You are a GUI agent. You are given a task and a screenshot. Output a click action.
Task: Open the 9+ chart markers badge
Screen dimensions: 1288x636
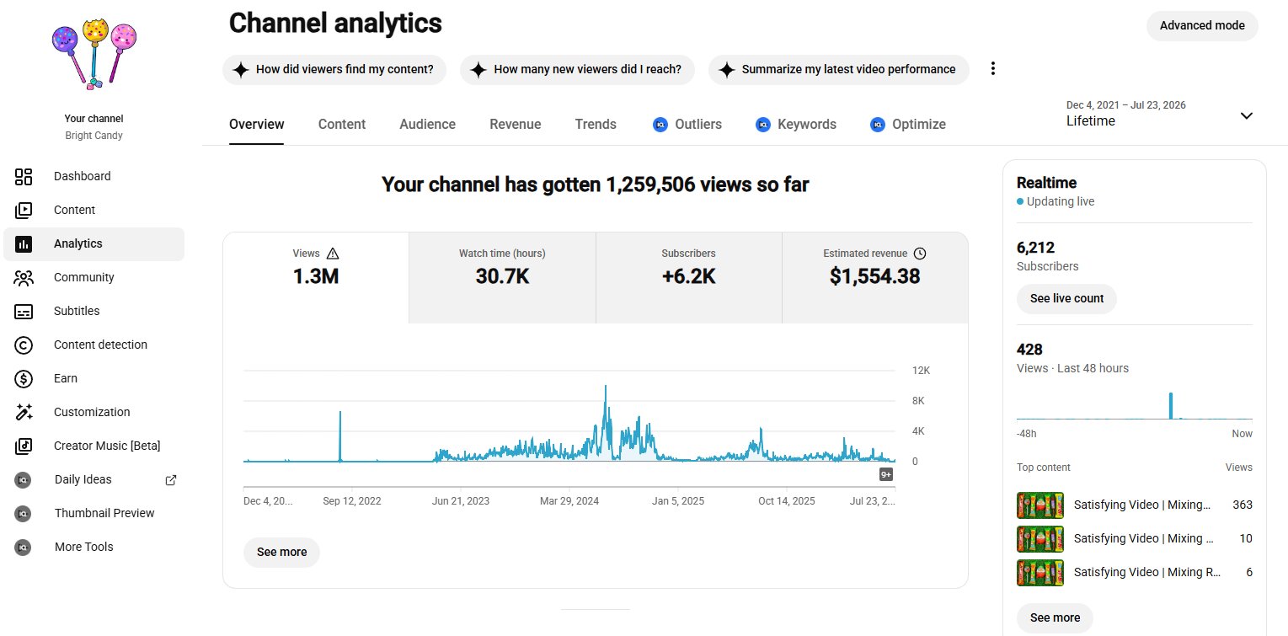(886, 474)
